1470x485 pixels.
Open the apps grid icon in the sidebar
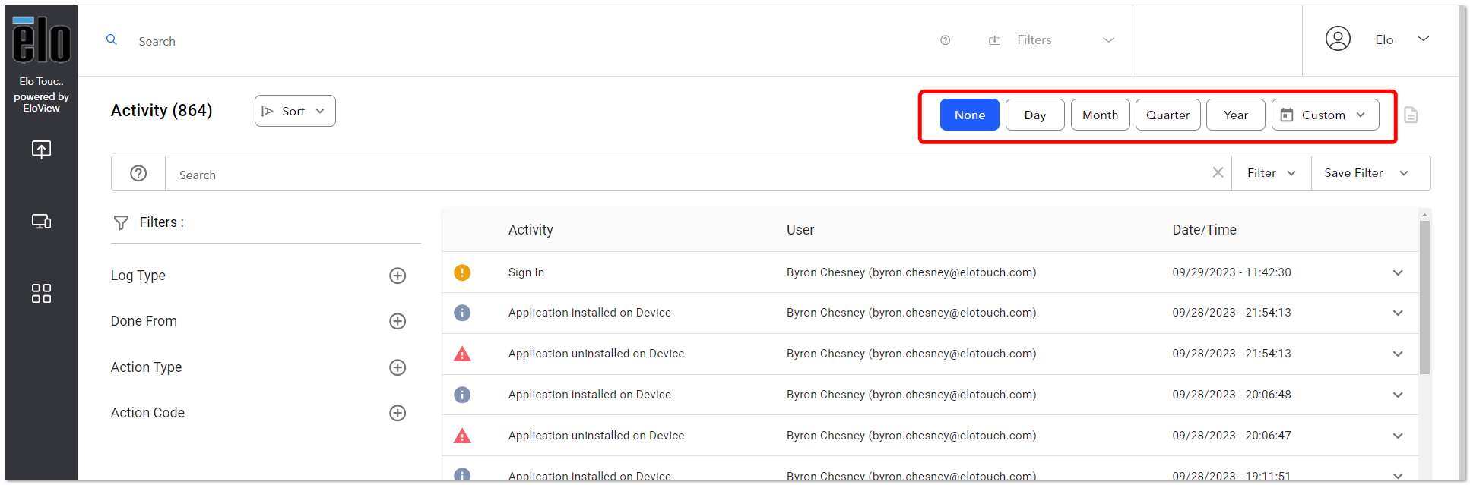click(41, 294)
